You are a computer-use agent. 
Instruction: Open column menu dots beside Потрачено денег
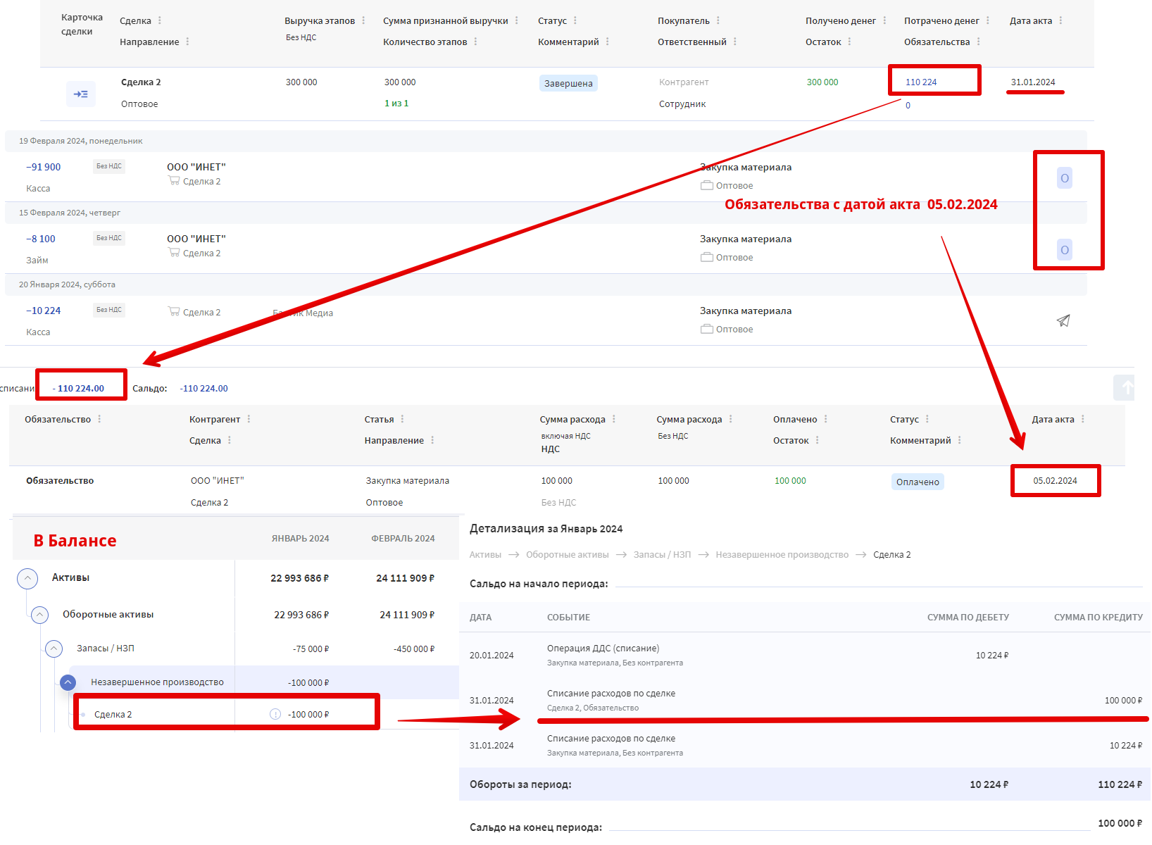pyautogui.click(x=988, y=20)
